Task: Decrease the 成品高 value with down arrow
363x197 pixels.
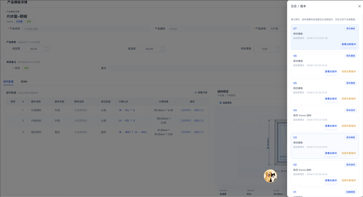Action: pyautogui.click(x=162, y=50)
